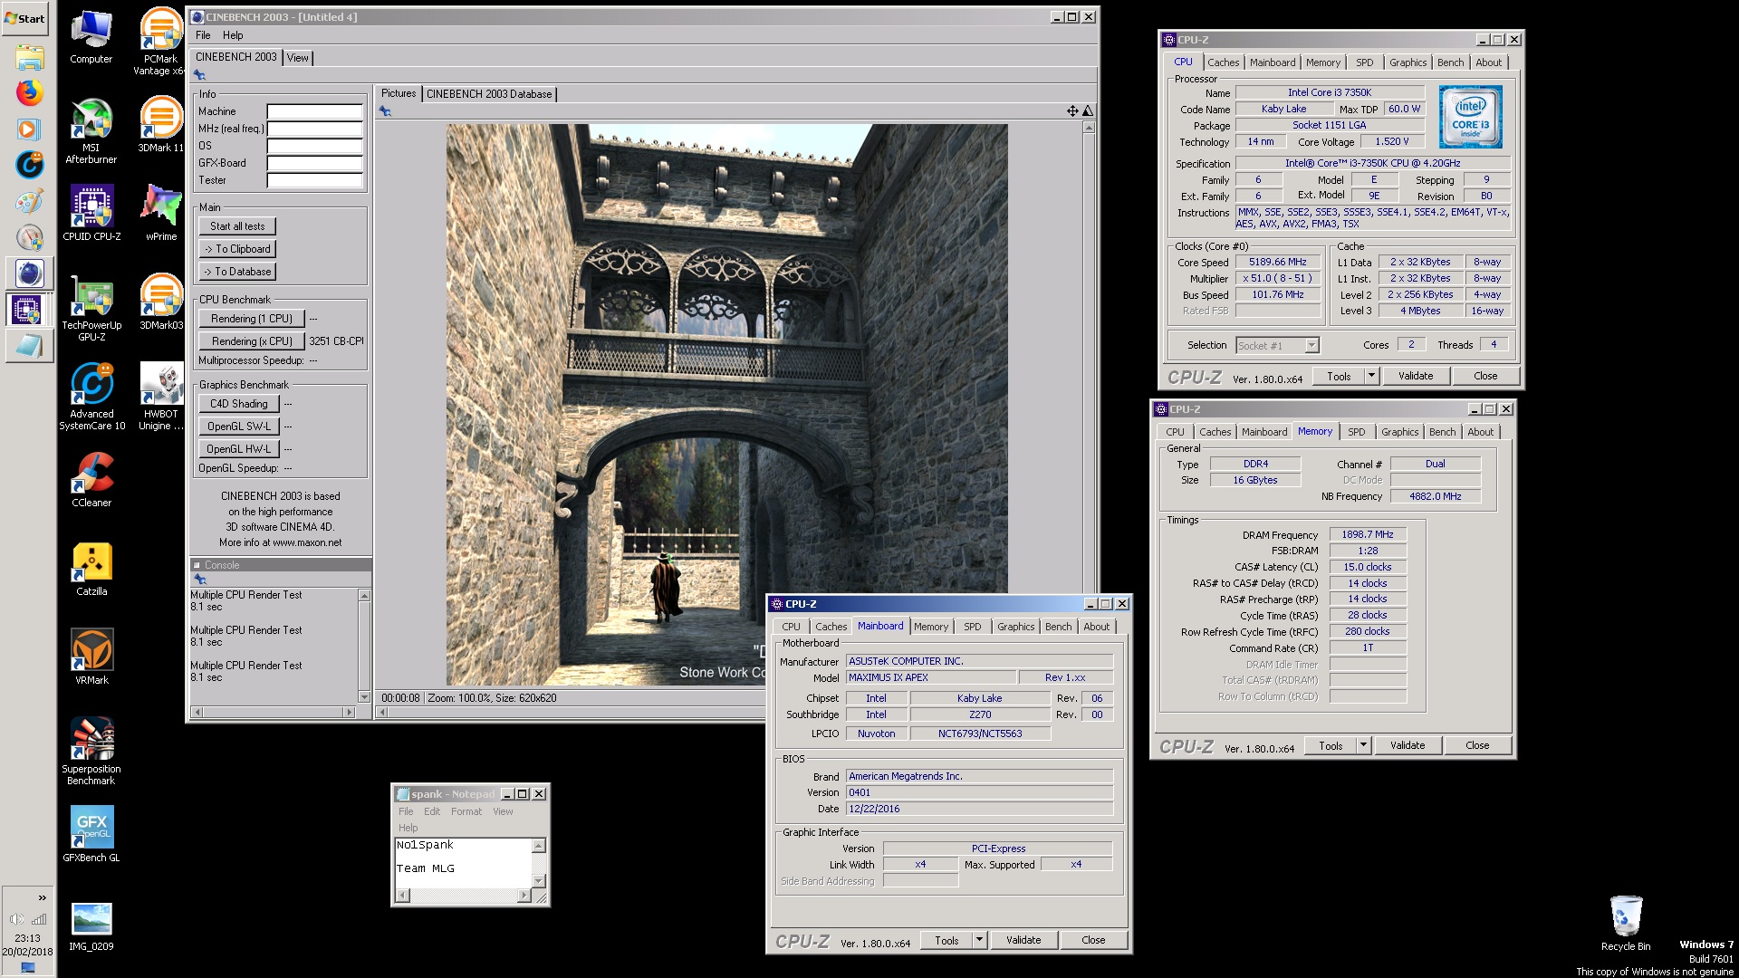
Task: Launch Windows Media Player from taskbar
Action: [29, 129]
